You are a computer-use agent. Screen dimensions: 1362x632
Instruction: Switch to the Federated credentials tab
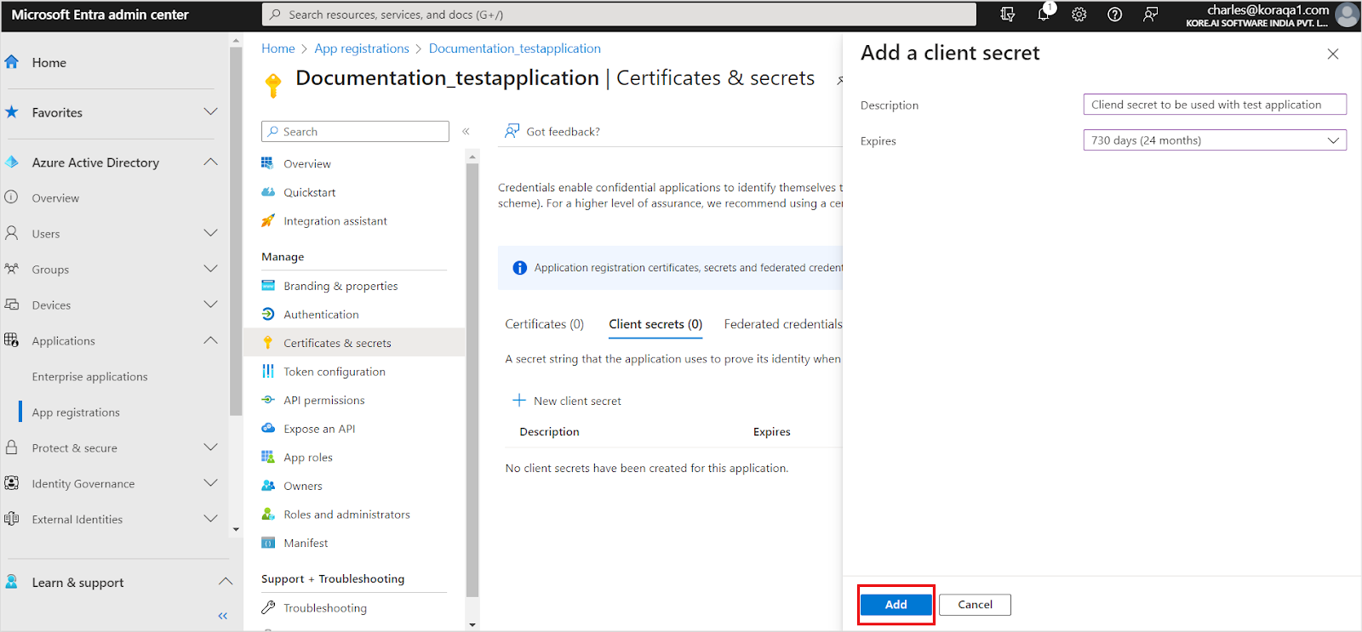coord(782,324)
